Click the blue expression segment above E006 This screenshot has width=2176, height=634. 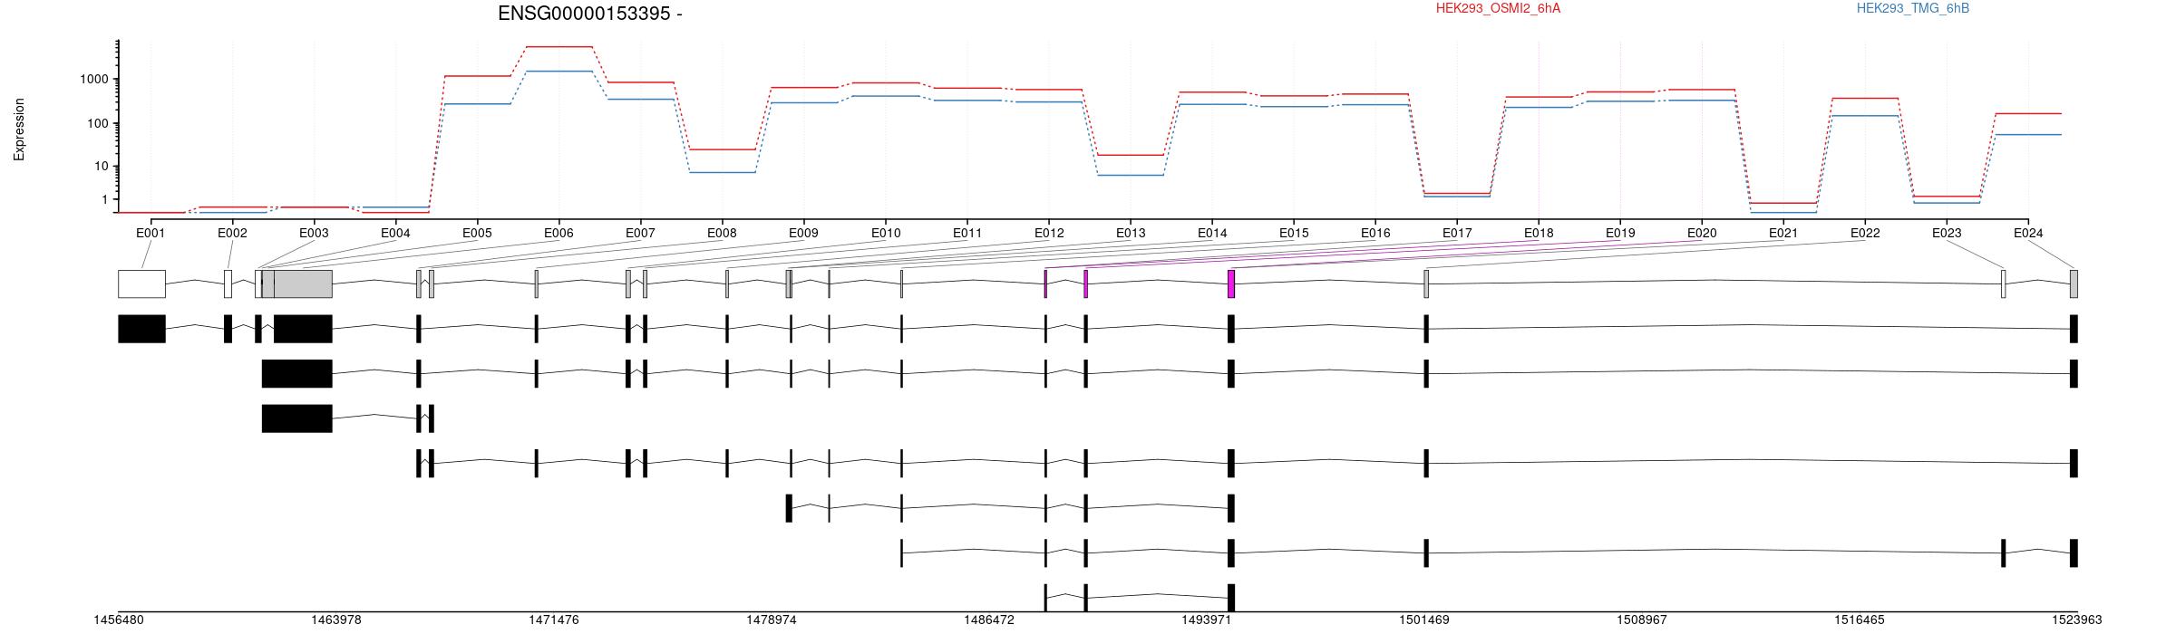tap(559, 72)
